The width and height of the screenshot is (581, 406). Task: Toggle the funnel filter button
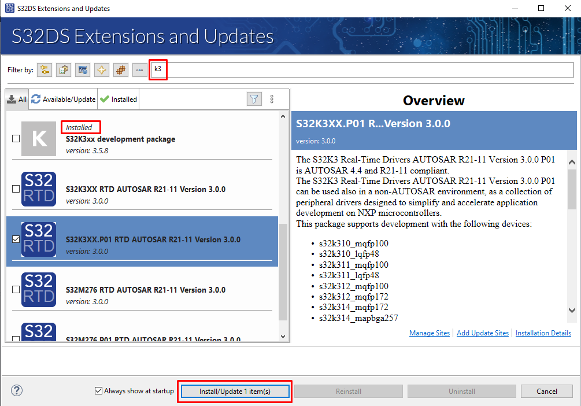(x=254, y=99)
